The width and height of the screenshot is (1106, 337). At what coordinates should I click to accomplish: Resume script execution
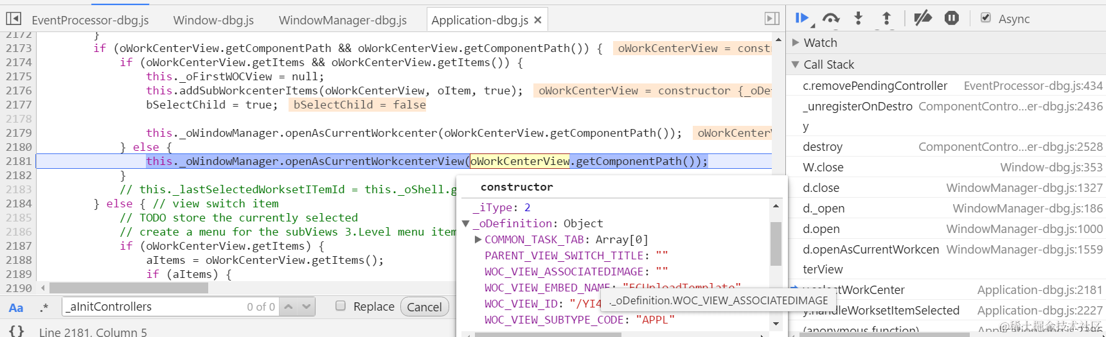[802, 19]
